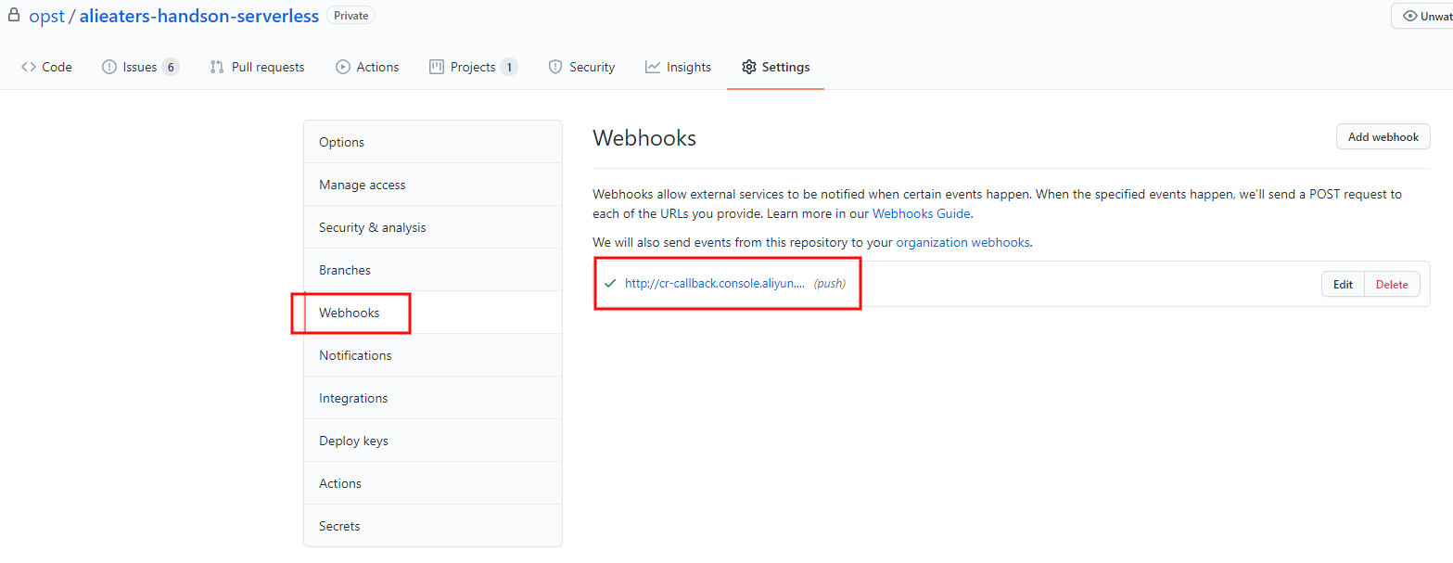Click the lock icon beside repository name
Screen dimensions: 1453x563
tap(14, 15)
